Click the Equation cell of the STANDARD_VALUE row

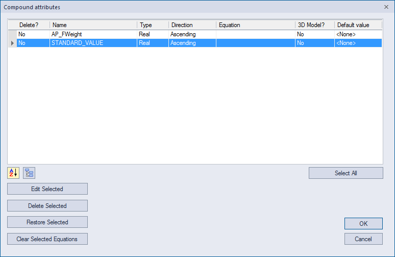[256, 43]
